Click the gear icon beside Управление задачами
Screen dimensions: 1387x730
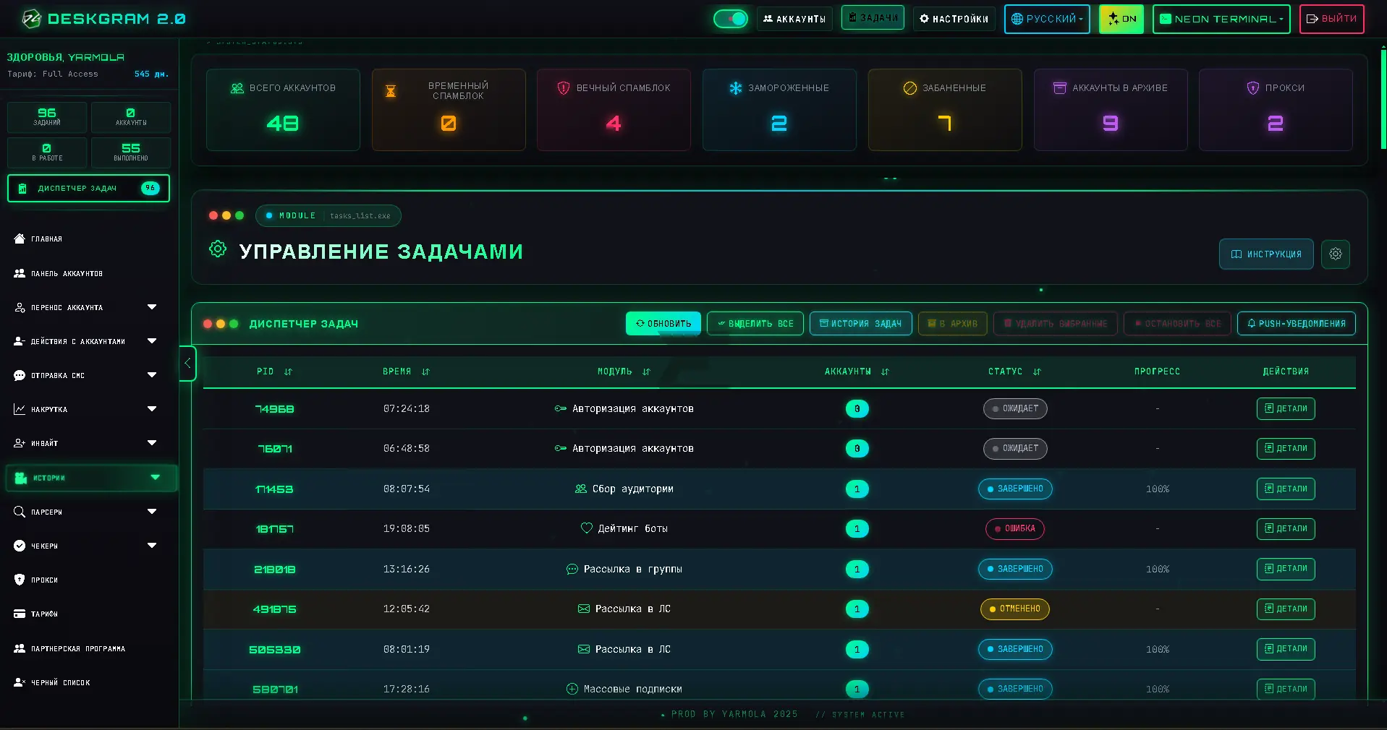[218, 249]
